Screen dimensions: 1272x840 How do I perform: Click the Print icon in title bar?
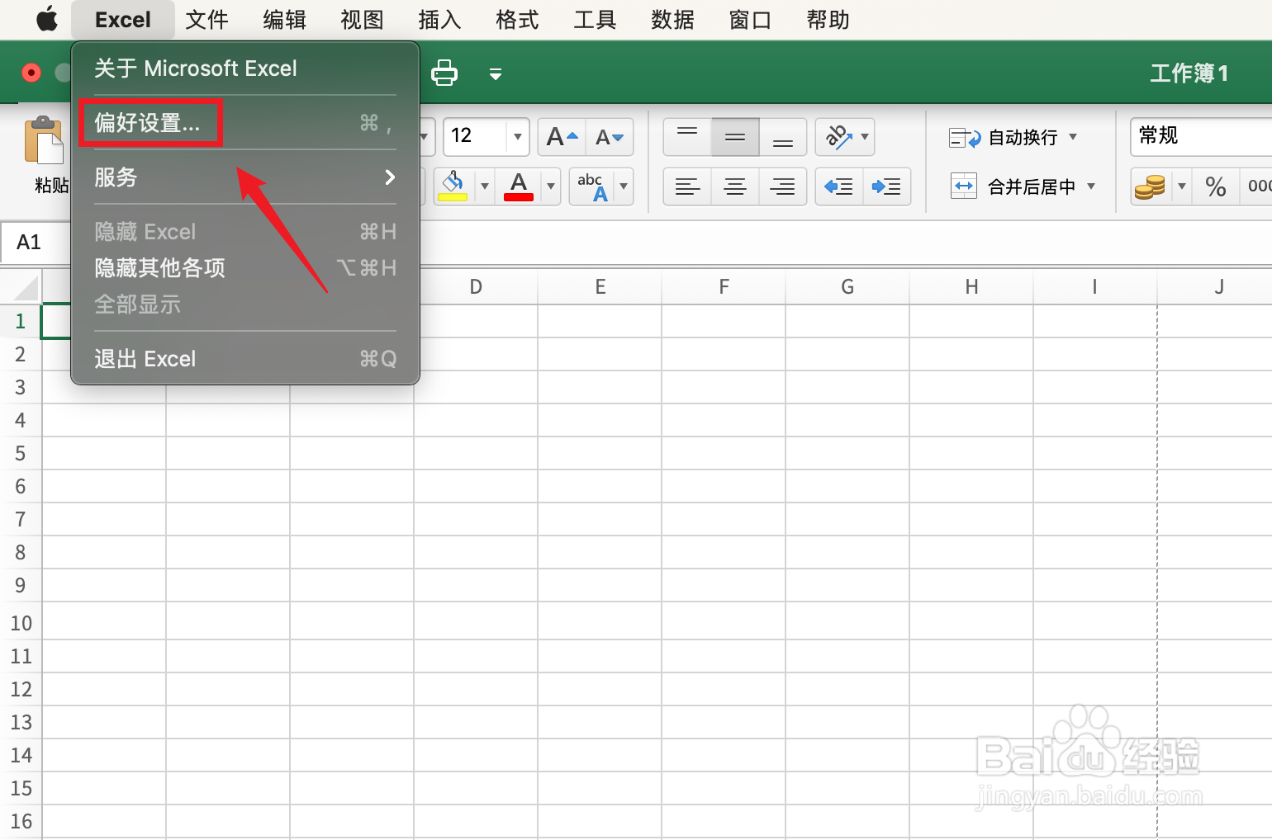[x=444, y=73]
